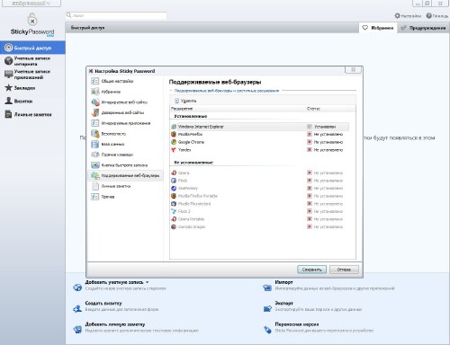Image resolution: width=450 pixels, height=345 pixels.
Task: Click the Save button in settings dialog
Action: pyautogui.click(x=311, y=270)
